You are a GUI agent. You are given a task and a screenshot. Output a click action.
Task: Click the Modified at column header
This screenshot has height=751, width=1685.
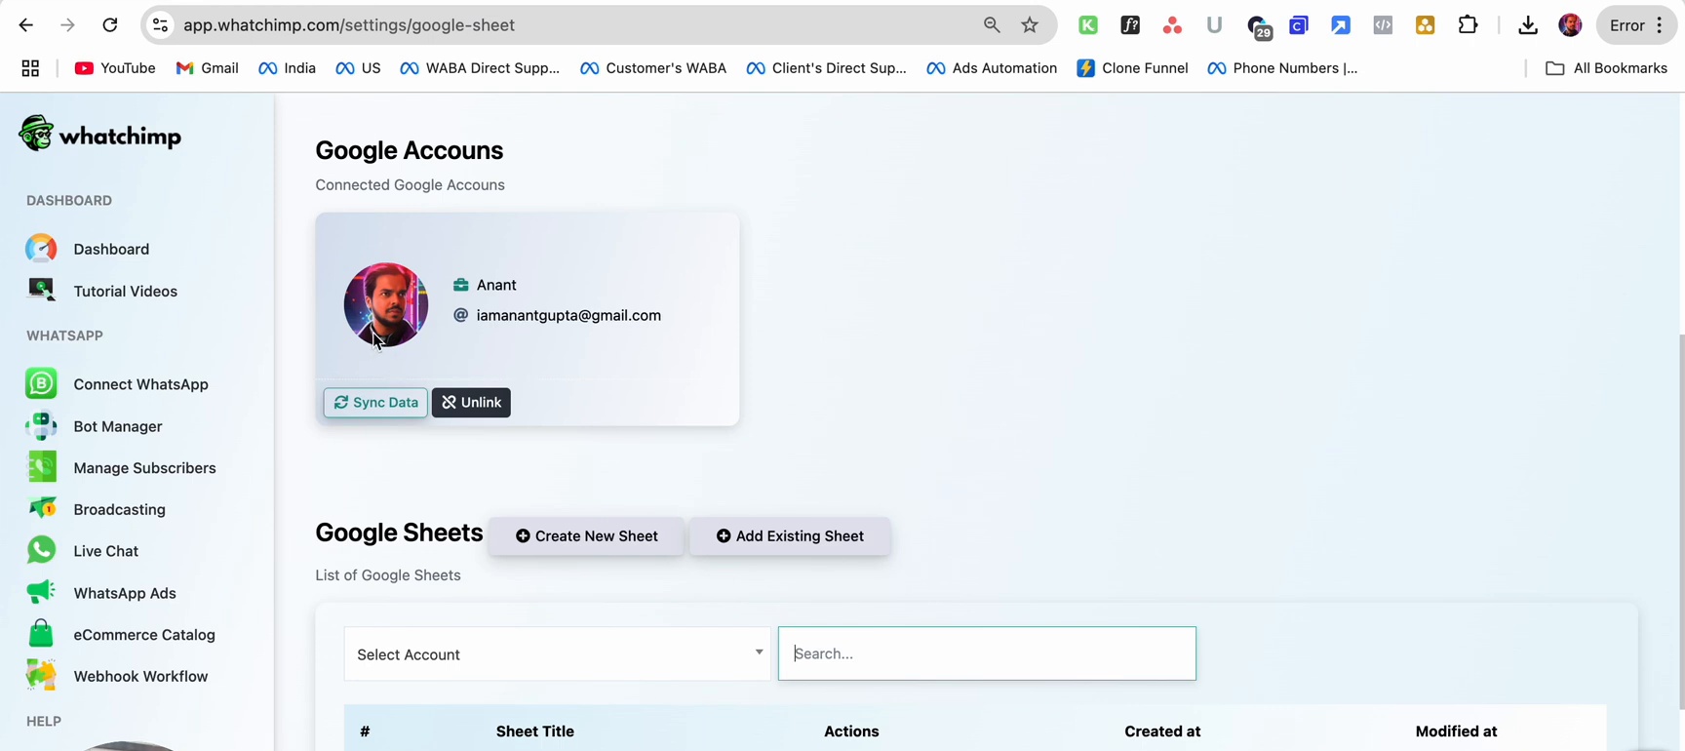coord(1456,731)
